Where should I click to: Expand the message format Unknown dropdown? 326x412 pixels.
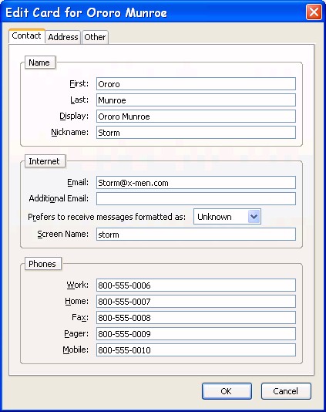pos(227,217)
